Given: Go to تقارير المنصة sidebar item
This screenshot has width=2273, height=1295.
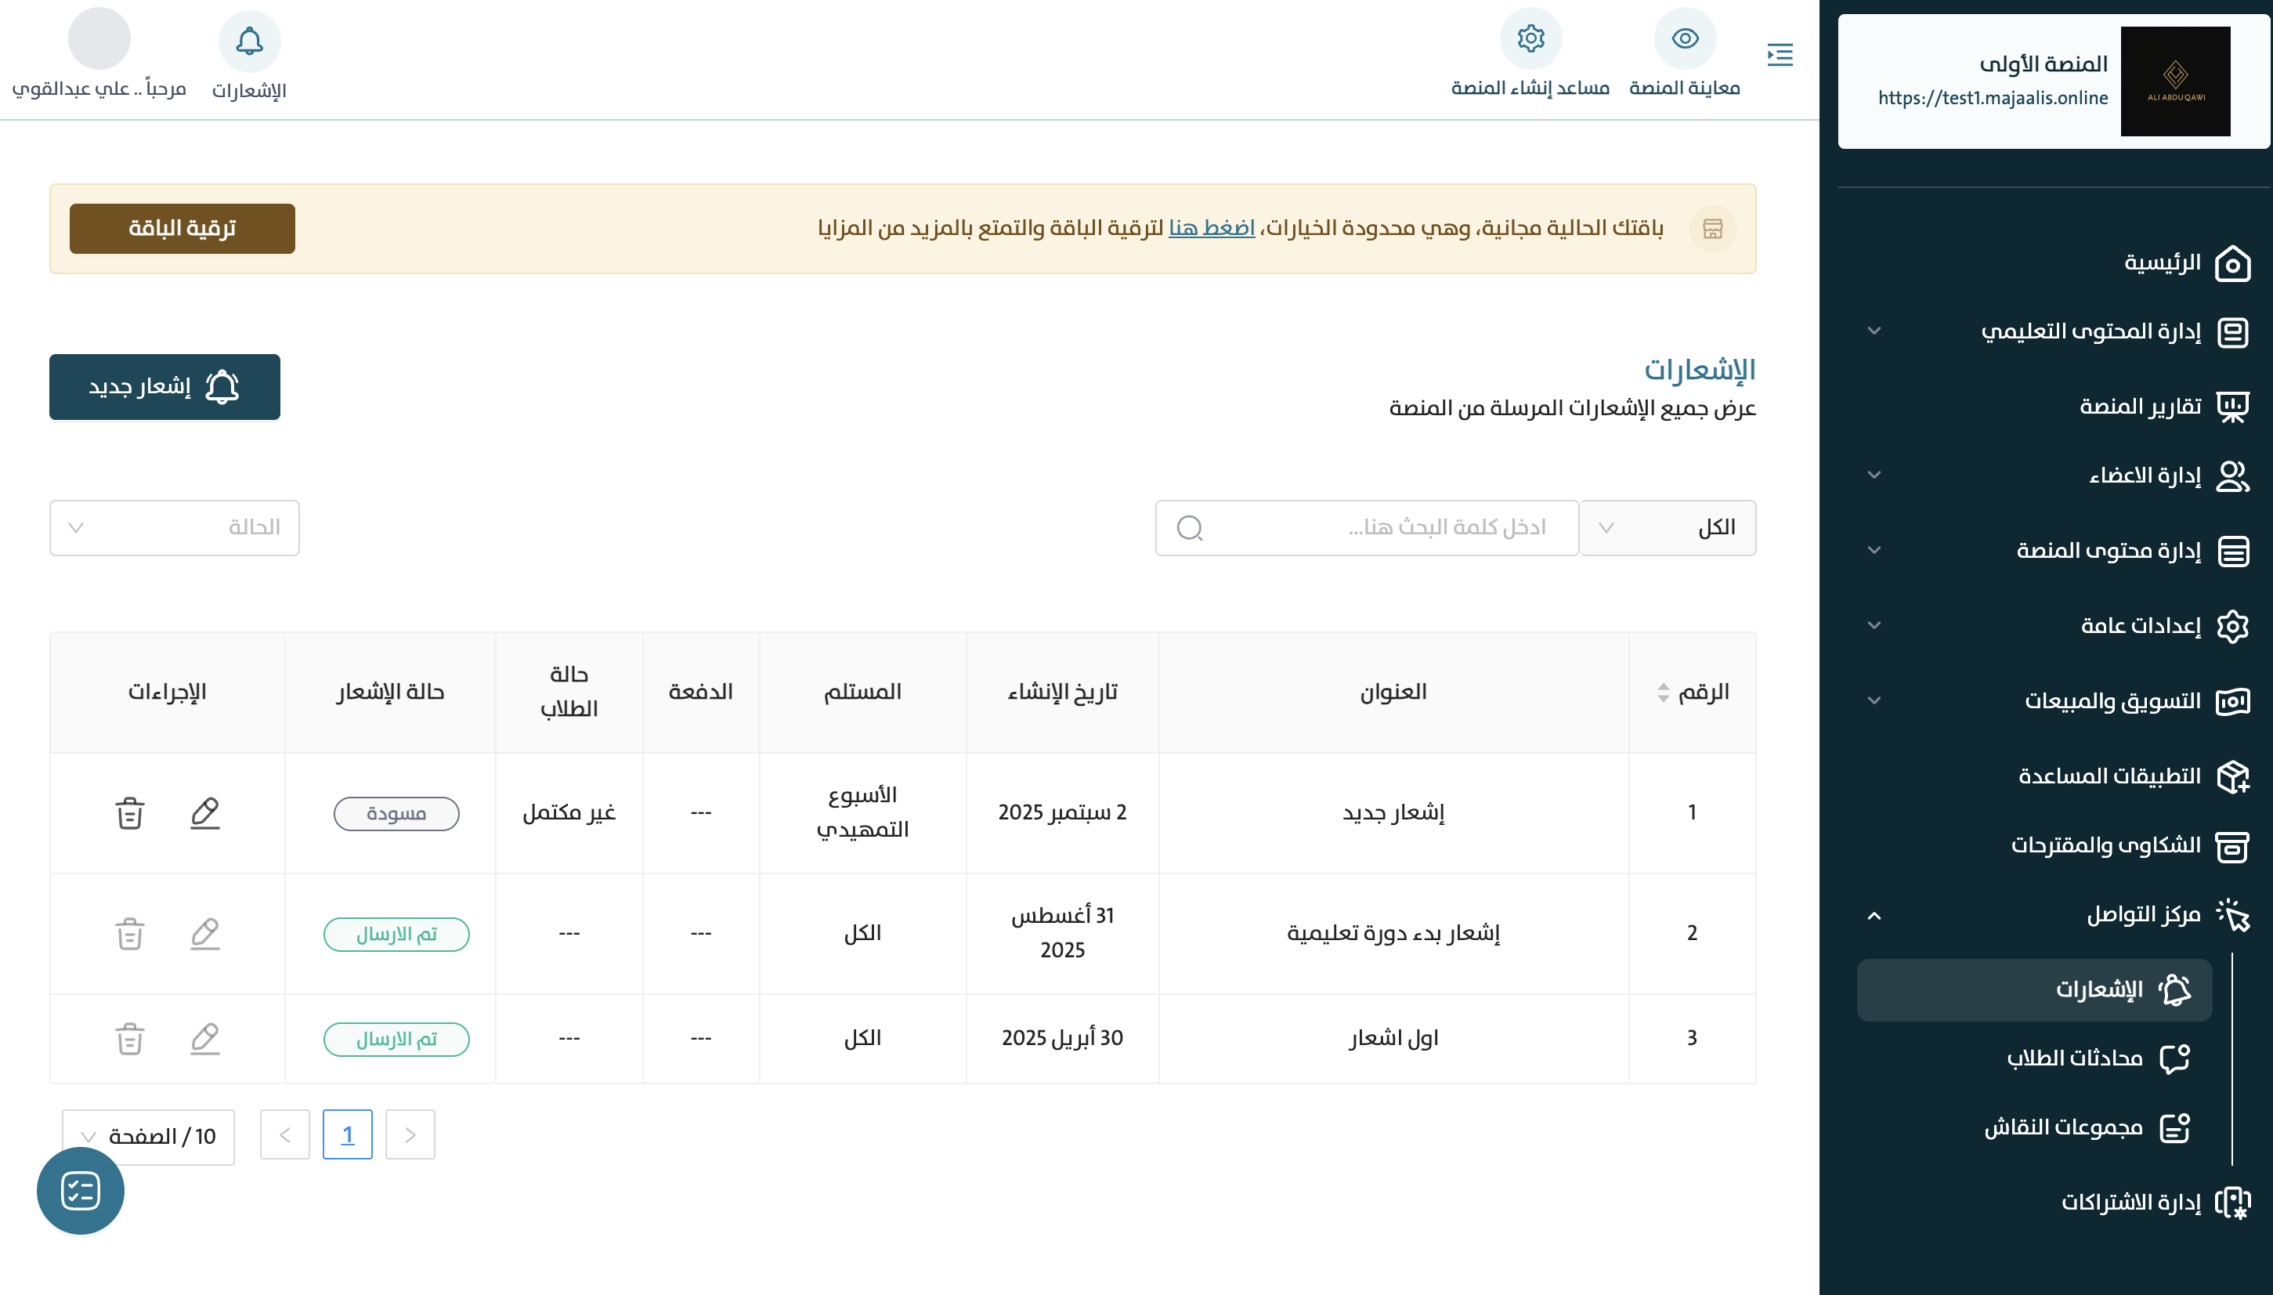Looking at the screenshot, I should click(x=2140, y=407).
